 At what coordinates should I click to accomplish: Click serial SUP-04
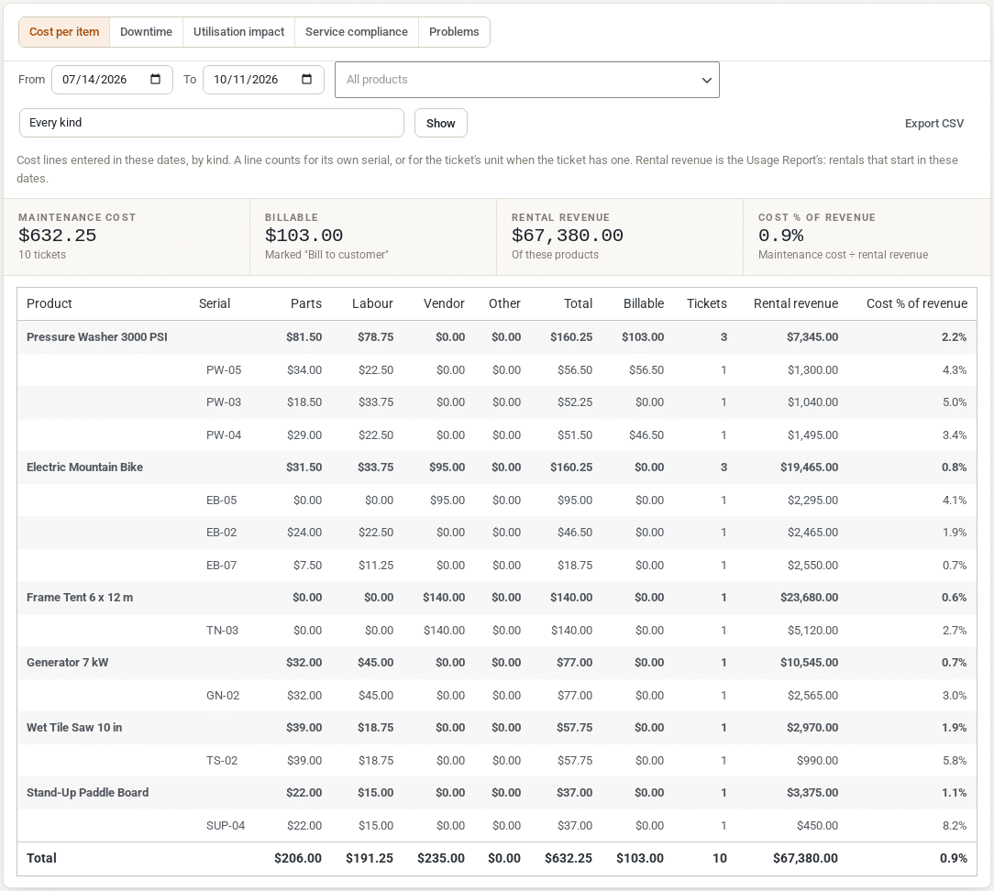[x=225, y=826]
